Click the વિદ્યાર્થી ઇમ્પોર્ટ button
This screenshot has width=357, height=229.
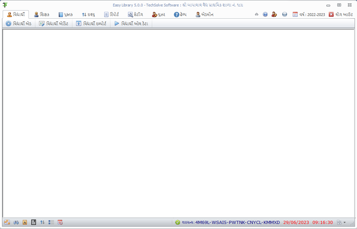point(91,23)
